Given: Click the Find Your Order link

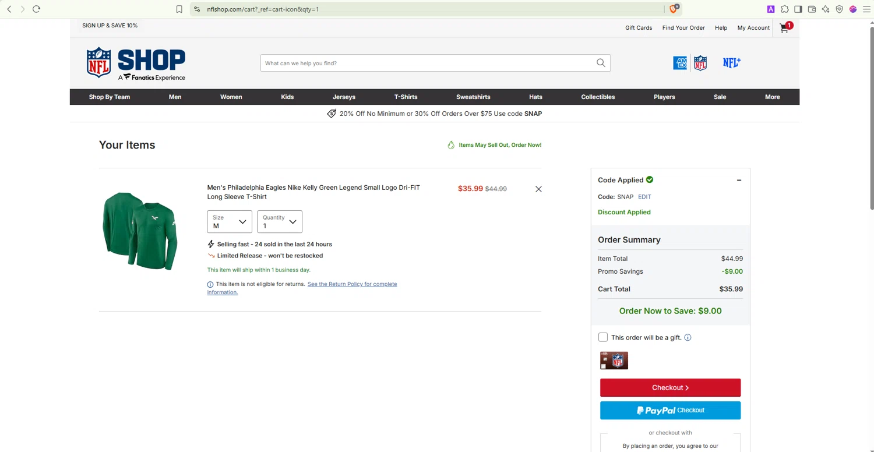Looking at the screenshot, I should (x=683, y=28).
